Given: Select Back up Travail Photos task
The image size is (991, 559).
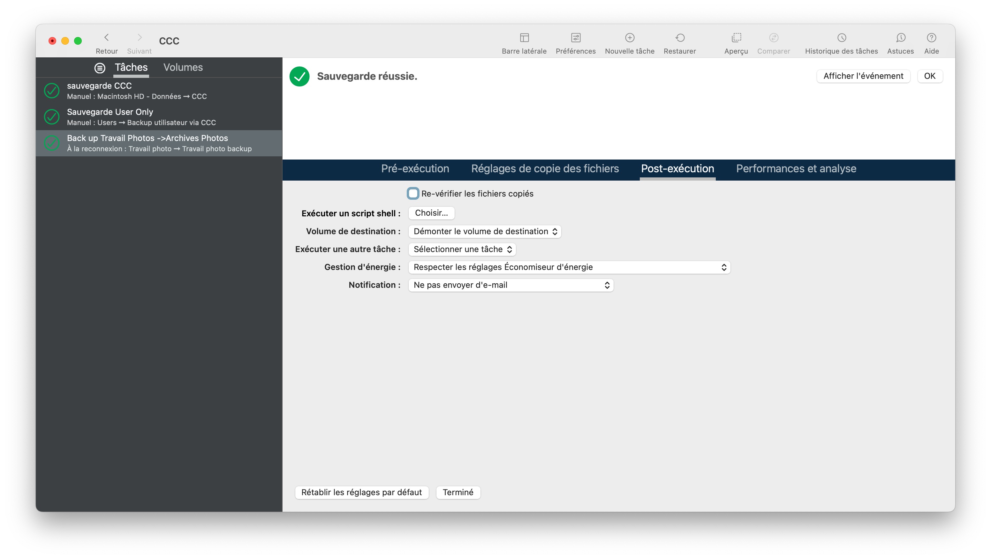Looking at the screenshot, I should coord(159,143).
